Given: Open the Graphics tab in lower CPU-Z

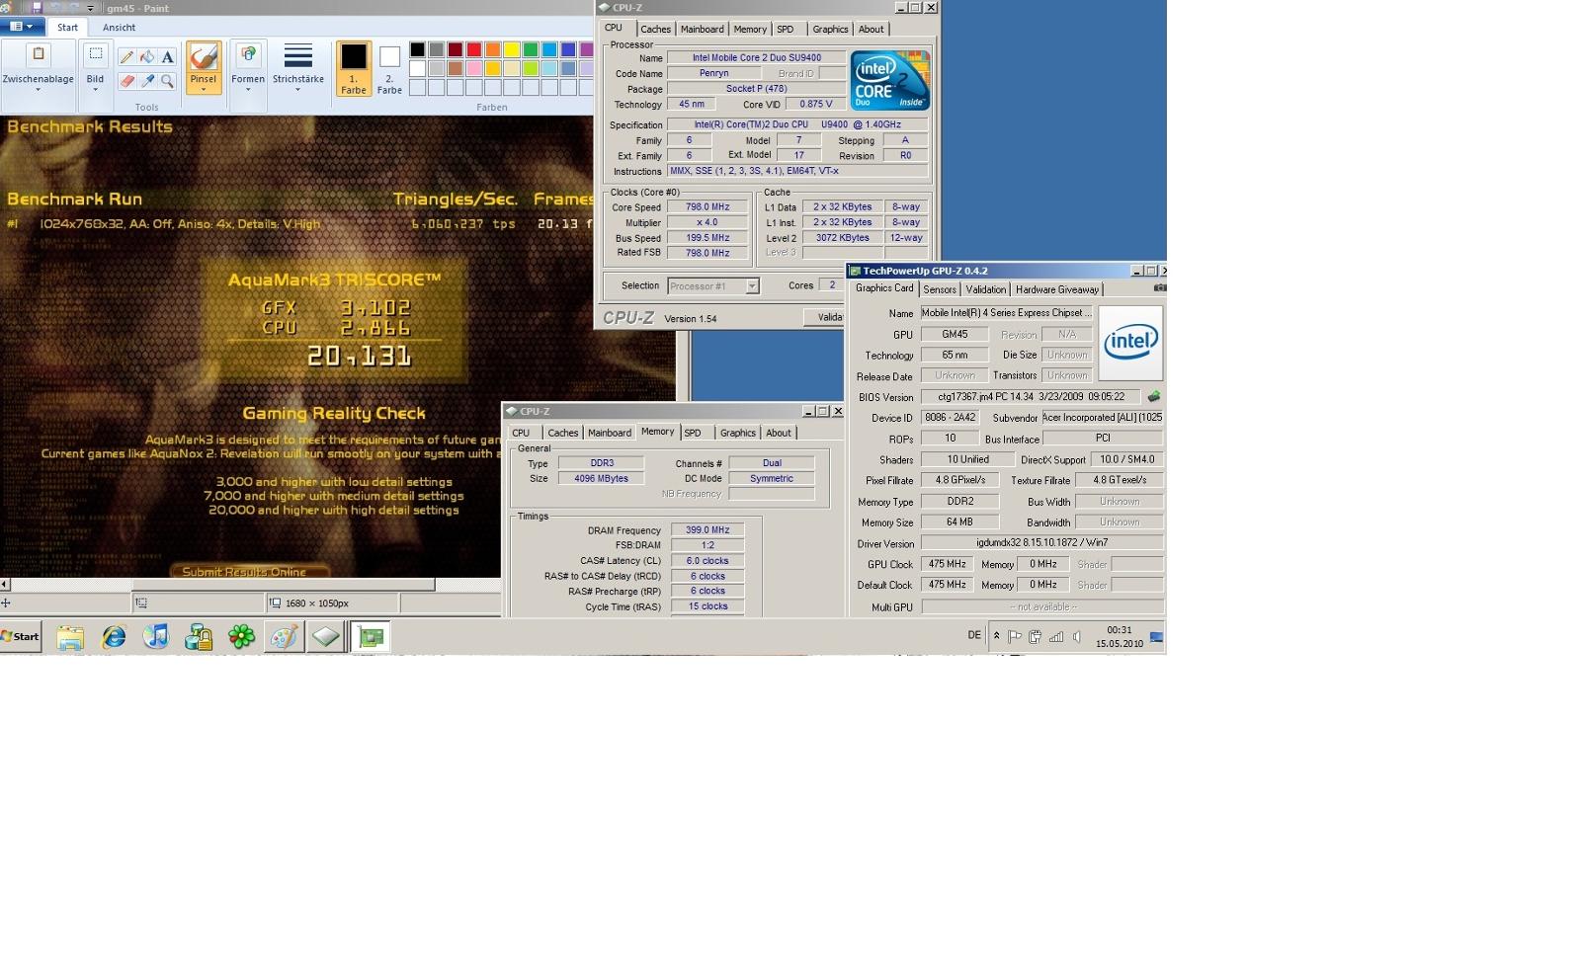Looking at the screenshot, I should 737,433.
